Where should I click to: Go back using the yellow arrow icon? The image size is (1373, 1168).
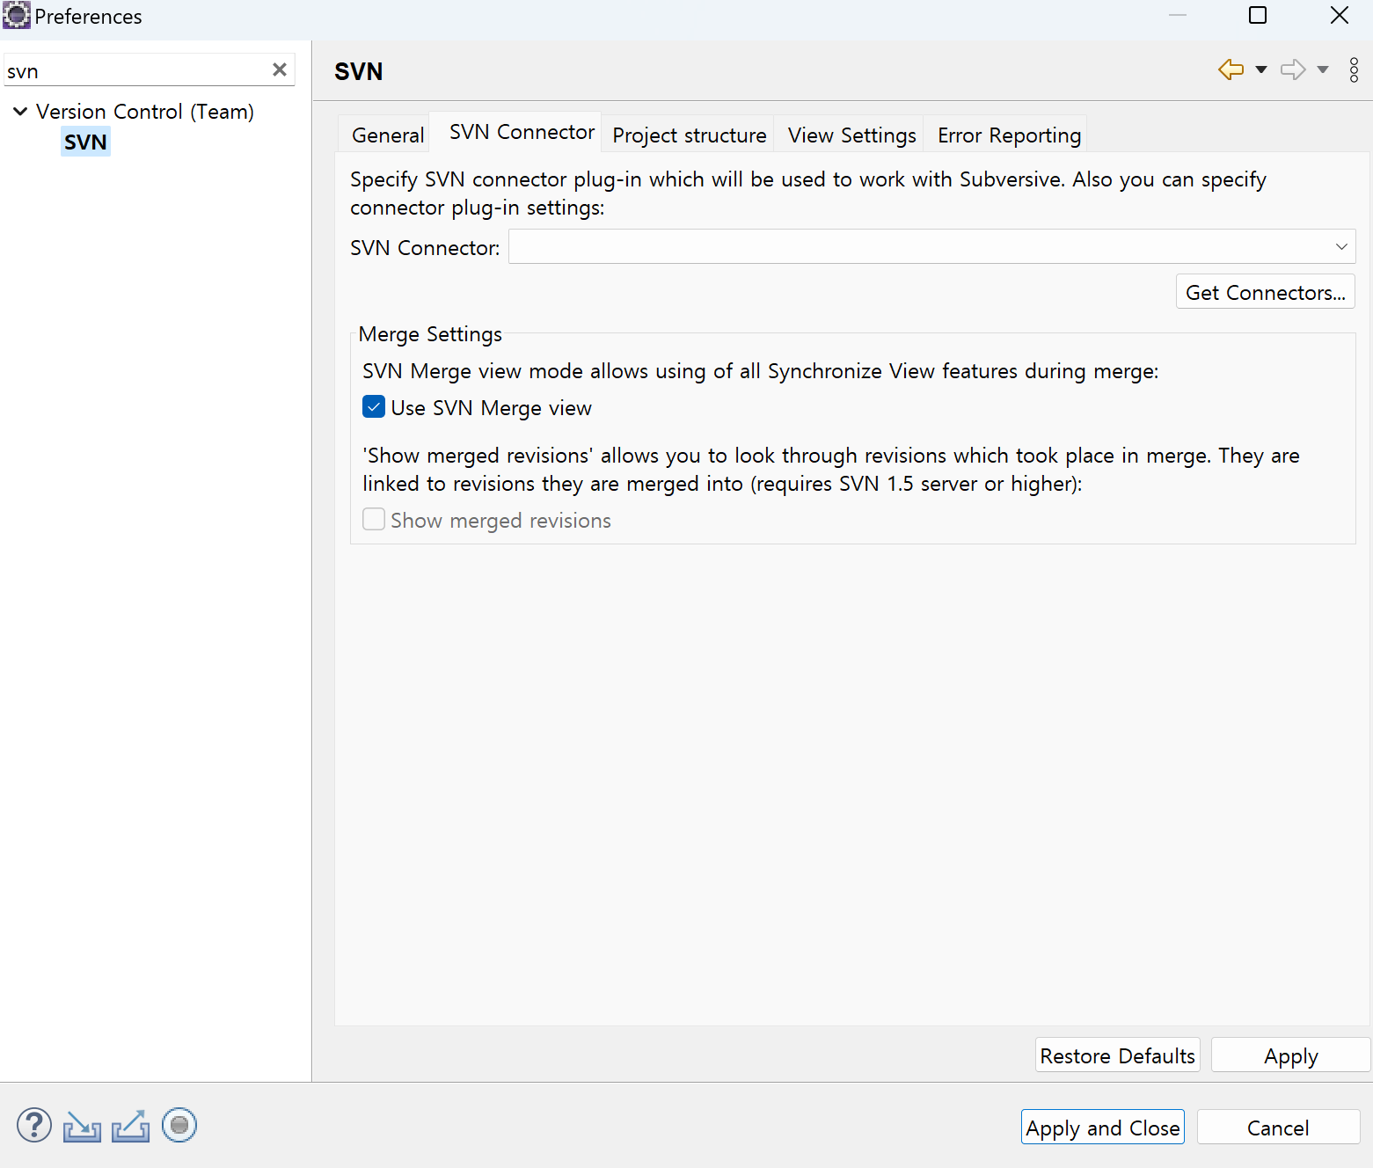coord(1231,69)
